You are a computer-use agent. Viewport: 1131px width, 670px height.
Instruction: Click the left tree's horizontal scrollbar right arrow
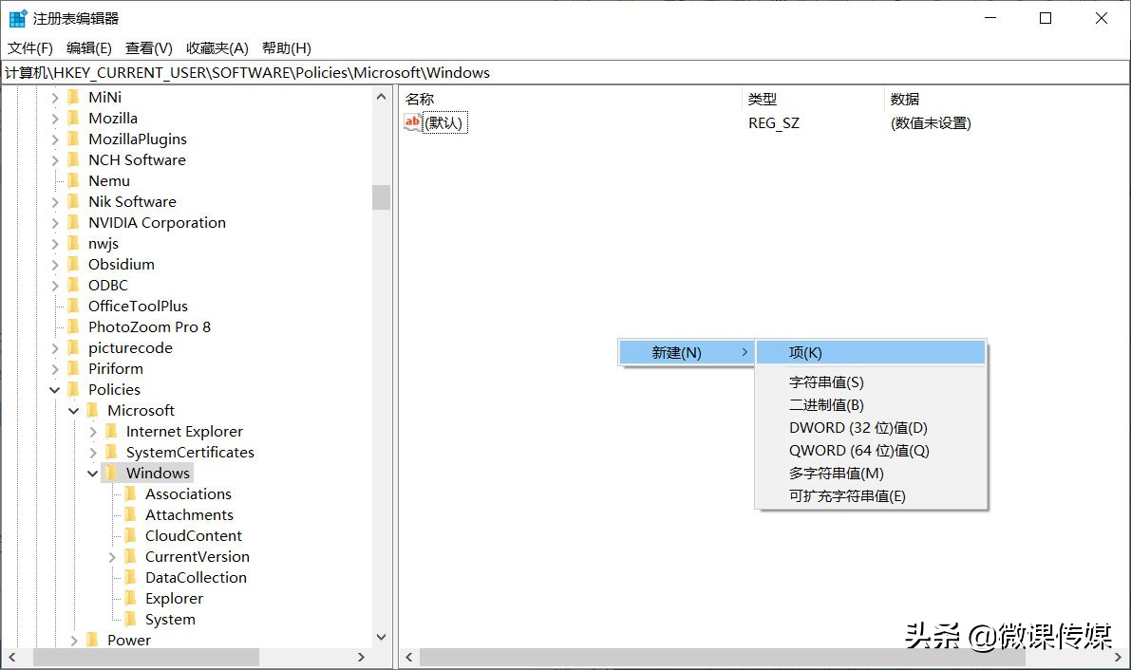coord(361,656)
